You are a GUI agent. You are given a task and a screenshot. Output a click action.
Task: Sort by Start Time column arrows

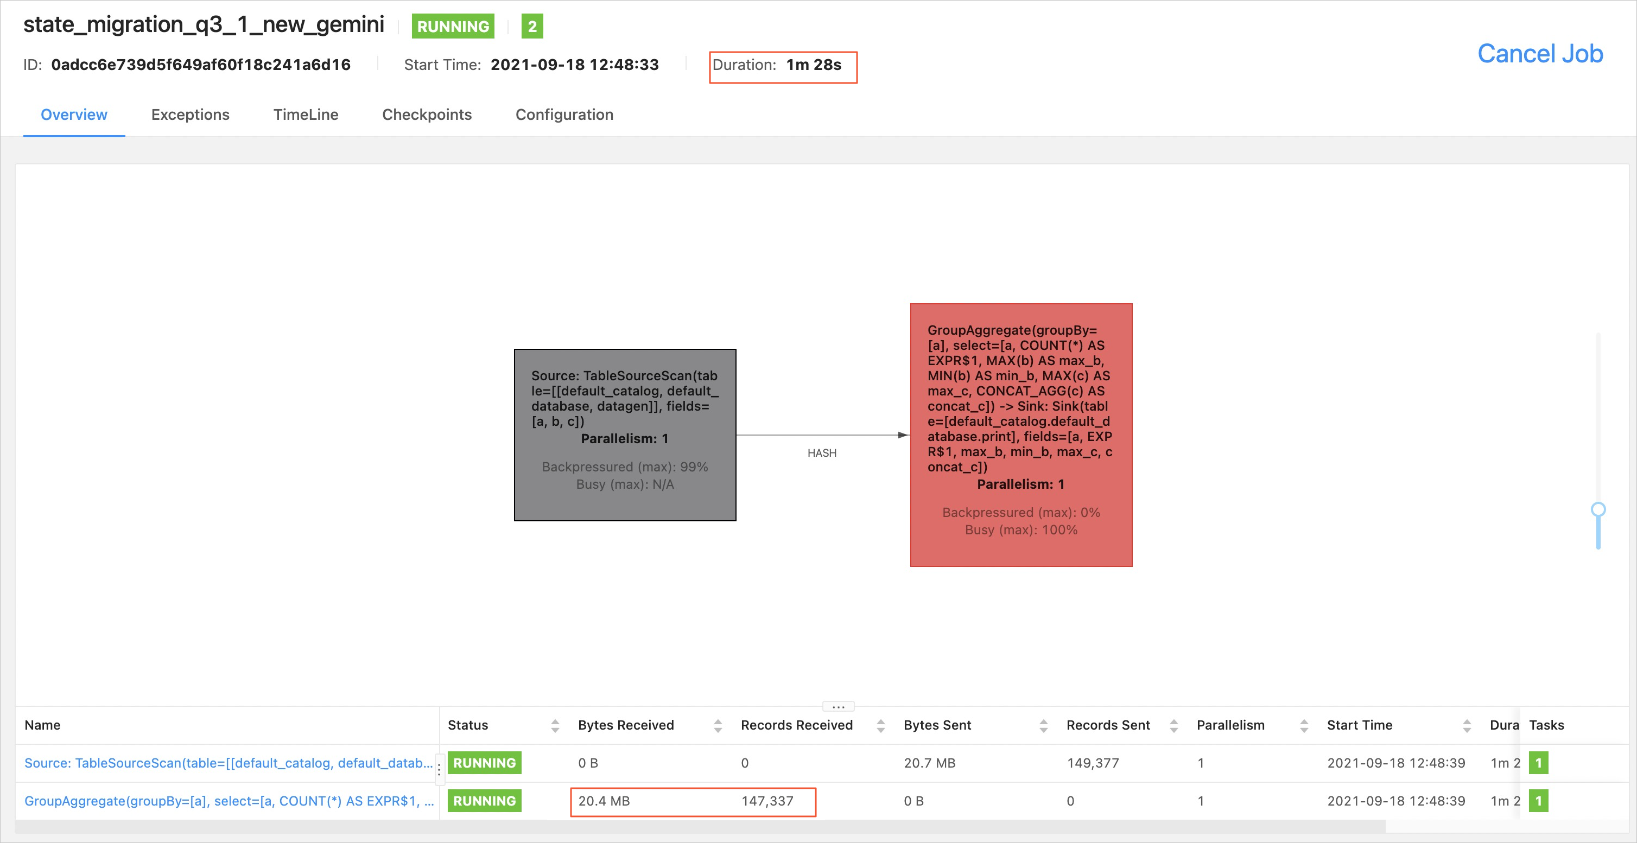point(1466,725)
